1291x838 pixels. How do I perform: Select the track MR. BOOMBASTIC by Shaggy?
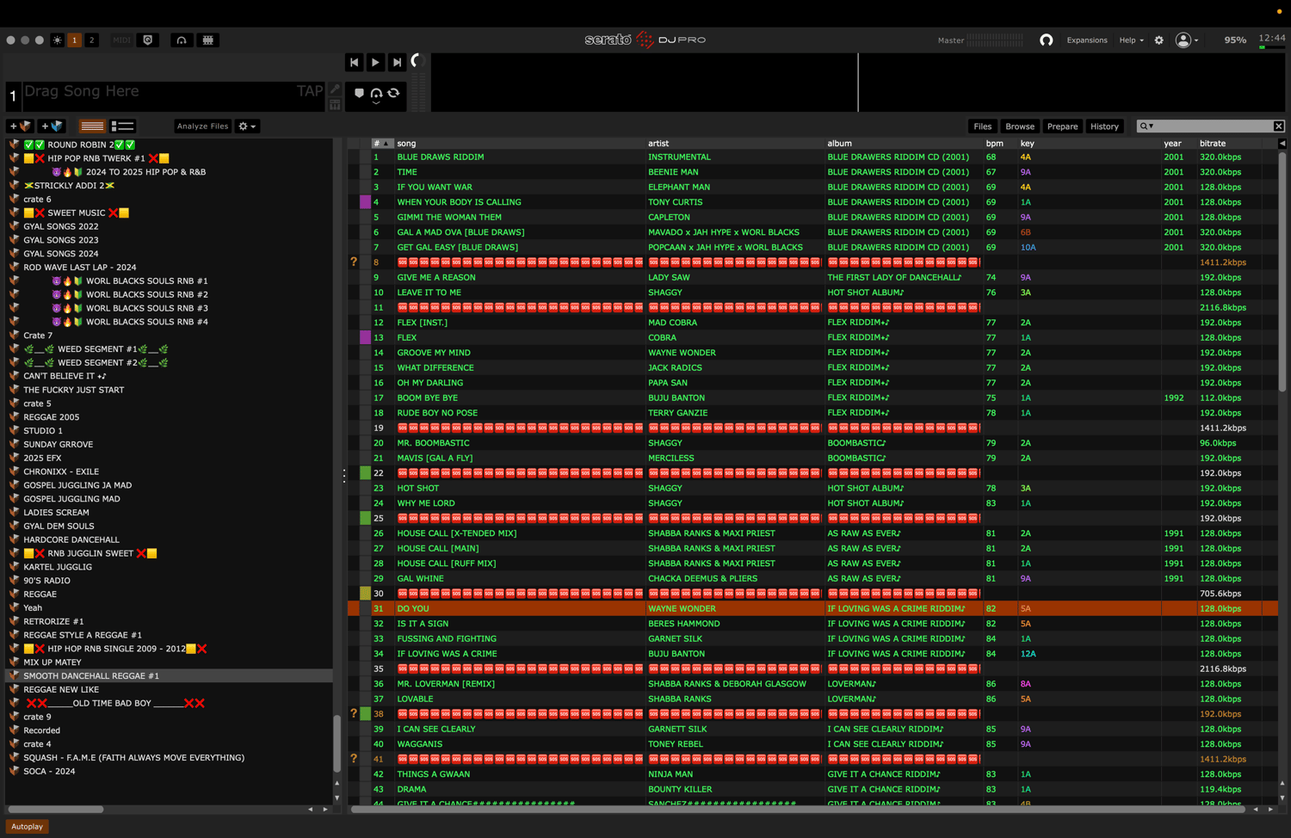(812, 443)
